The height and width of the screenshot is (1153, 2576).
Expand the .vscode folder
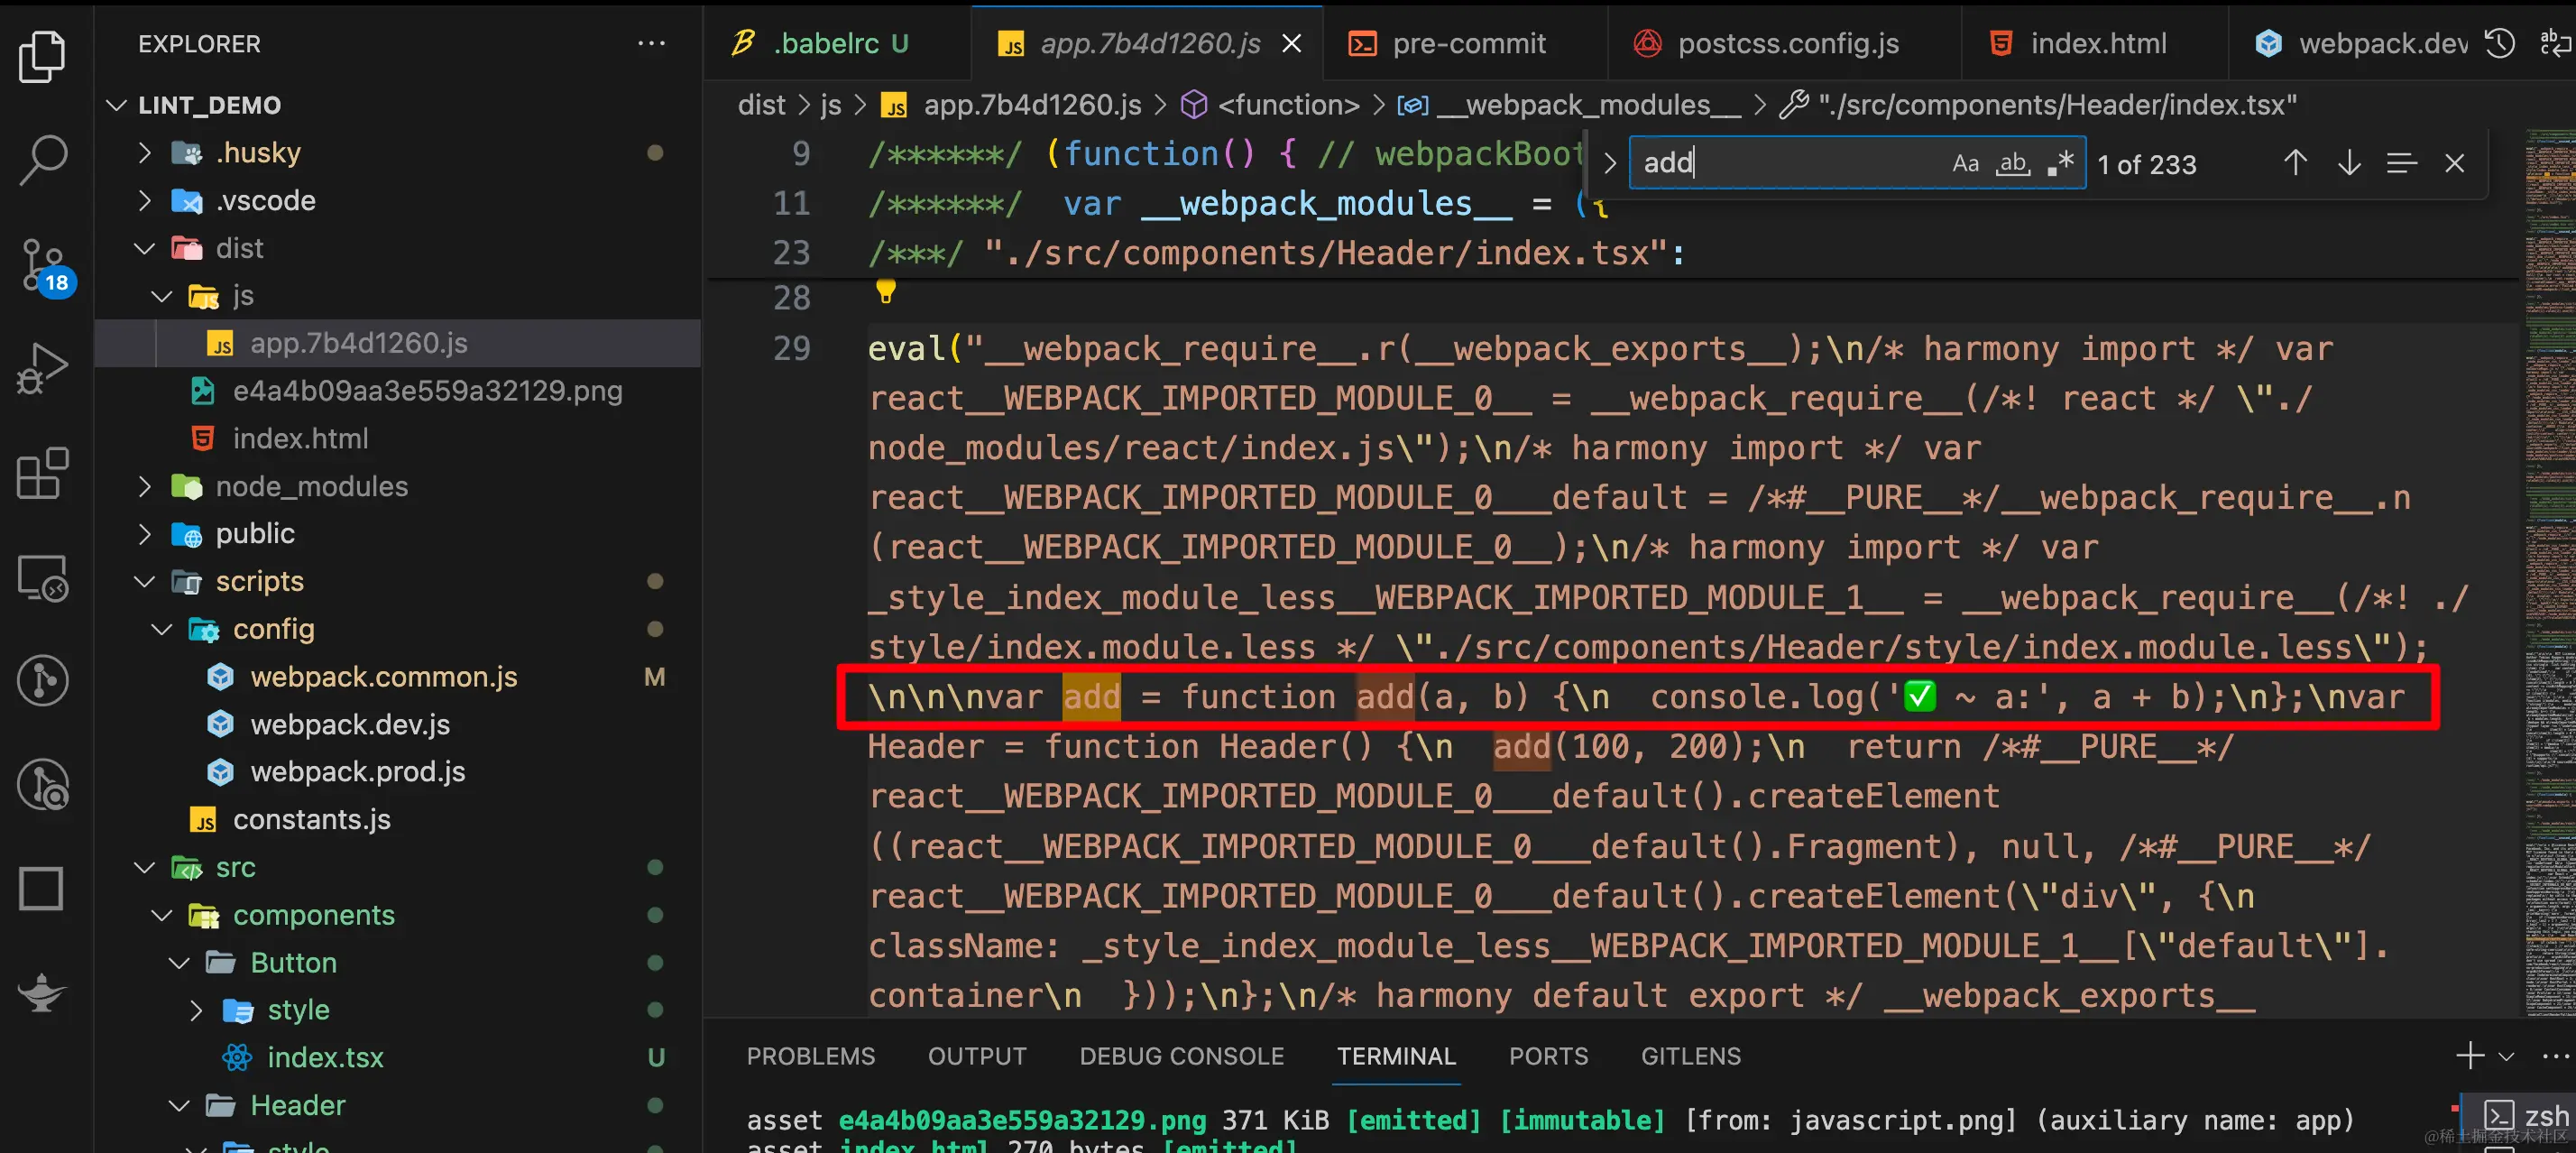point(145,200)
